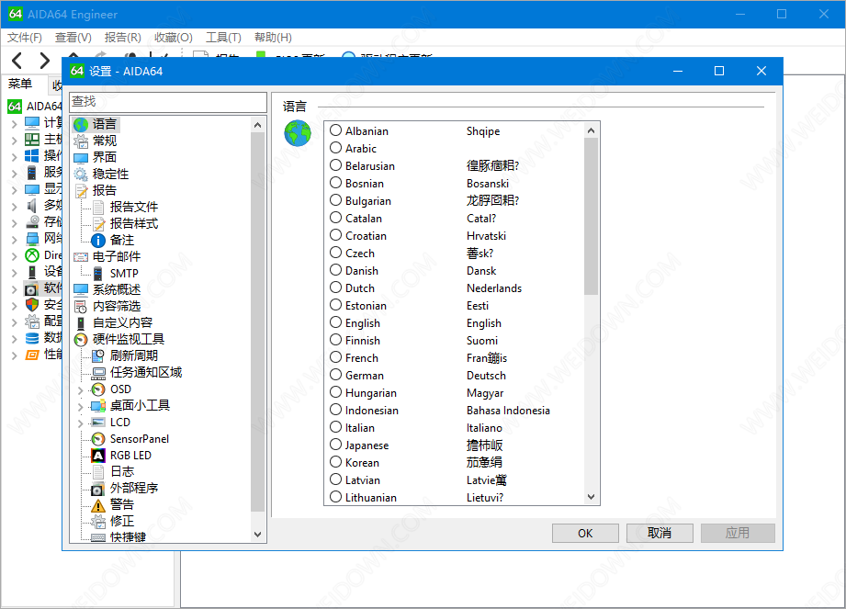
Task: Click the forward arrow in main toolbar
Action: (45, 61)
